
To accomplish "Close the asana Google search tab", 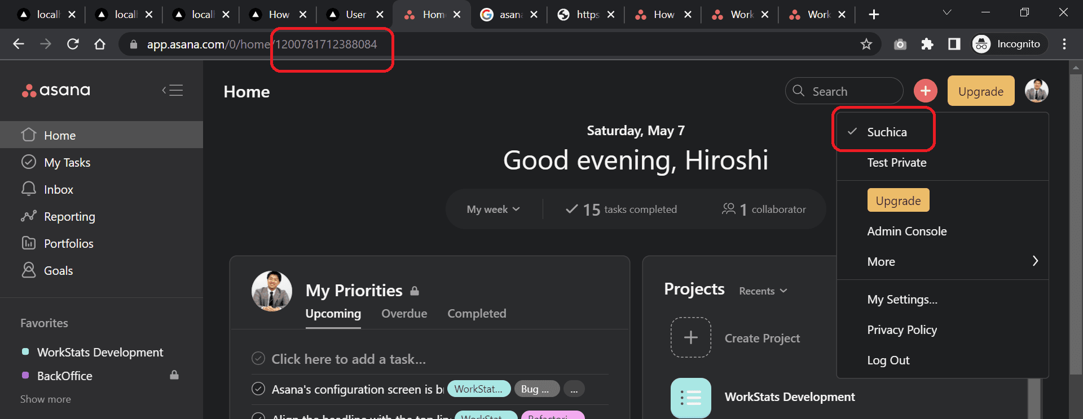I will click(534, 15).
